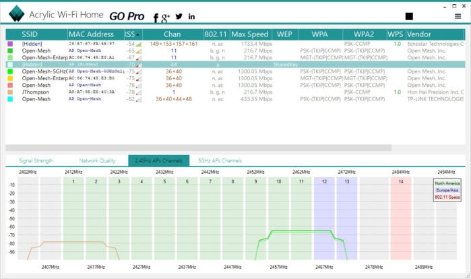Click signal icon for the -54 network
This screenshot has height=279, width=471.
139,44
